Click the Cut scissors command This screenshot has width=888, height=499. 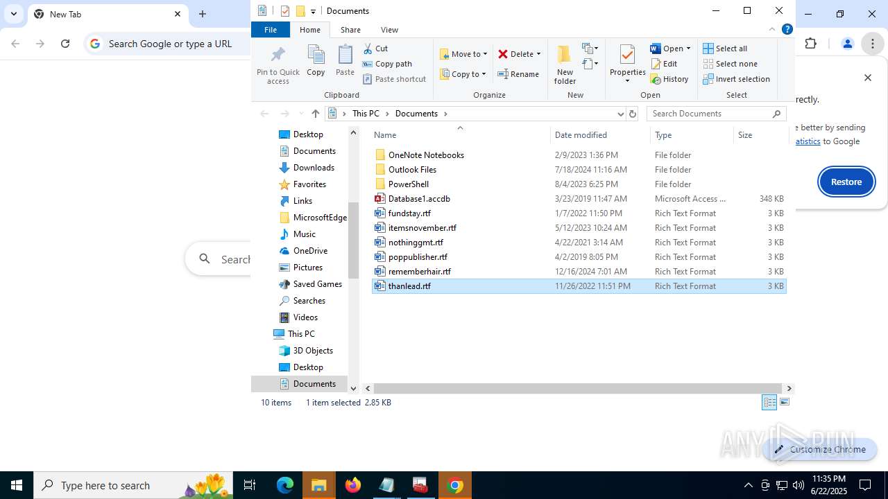[x=375, y=49]
